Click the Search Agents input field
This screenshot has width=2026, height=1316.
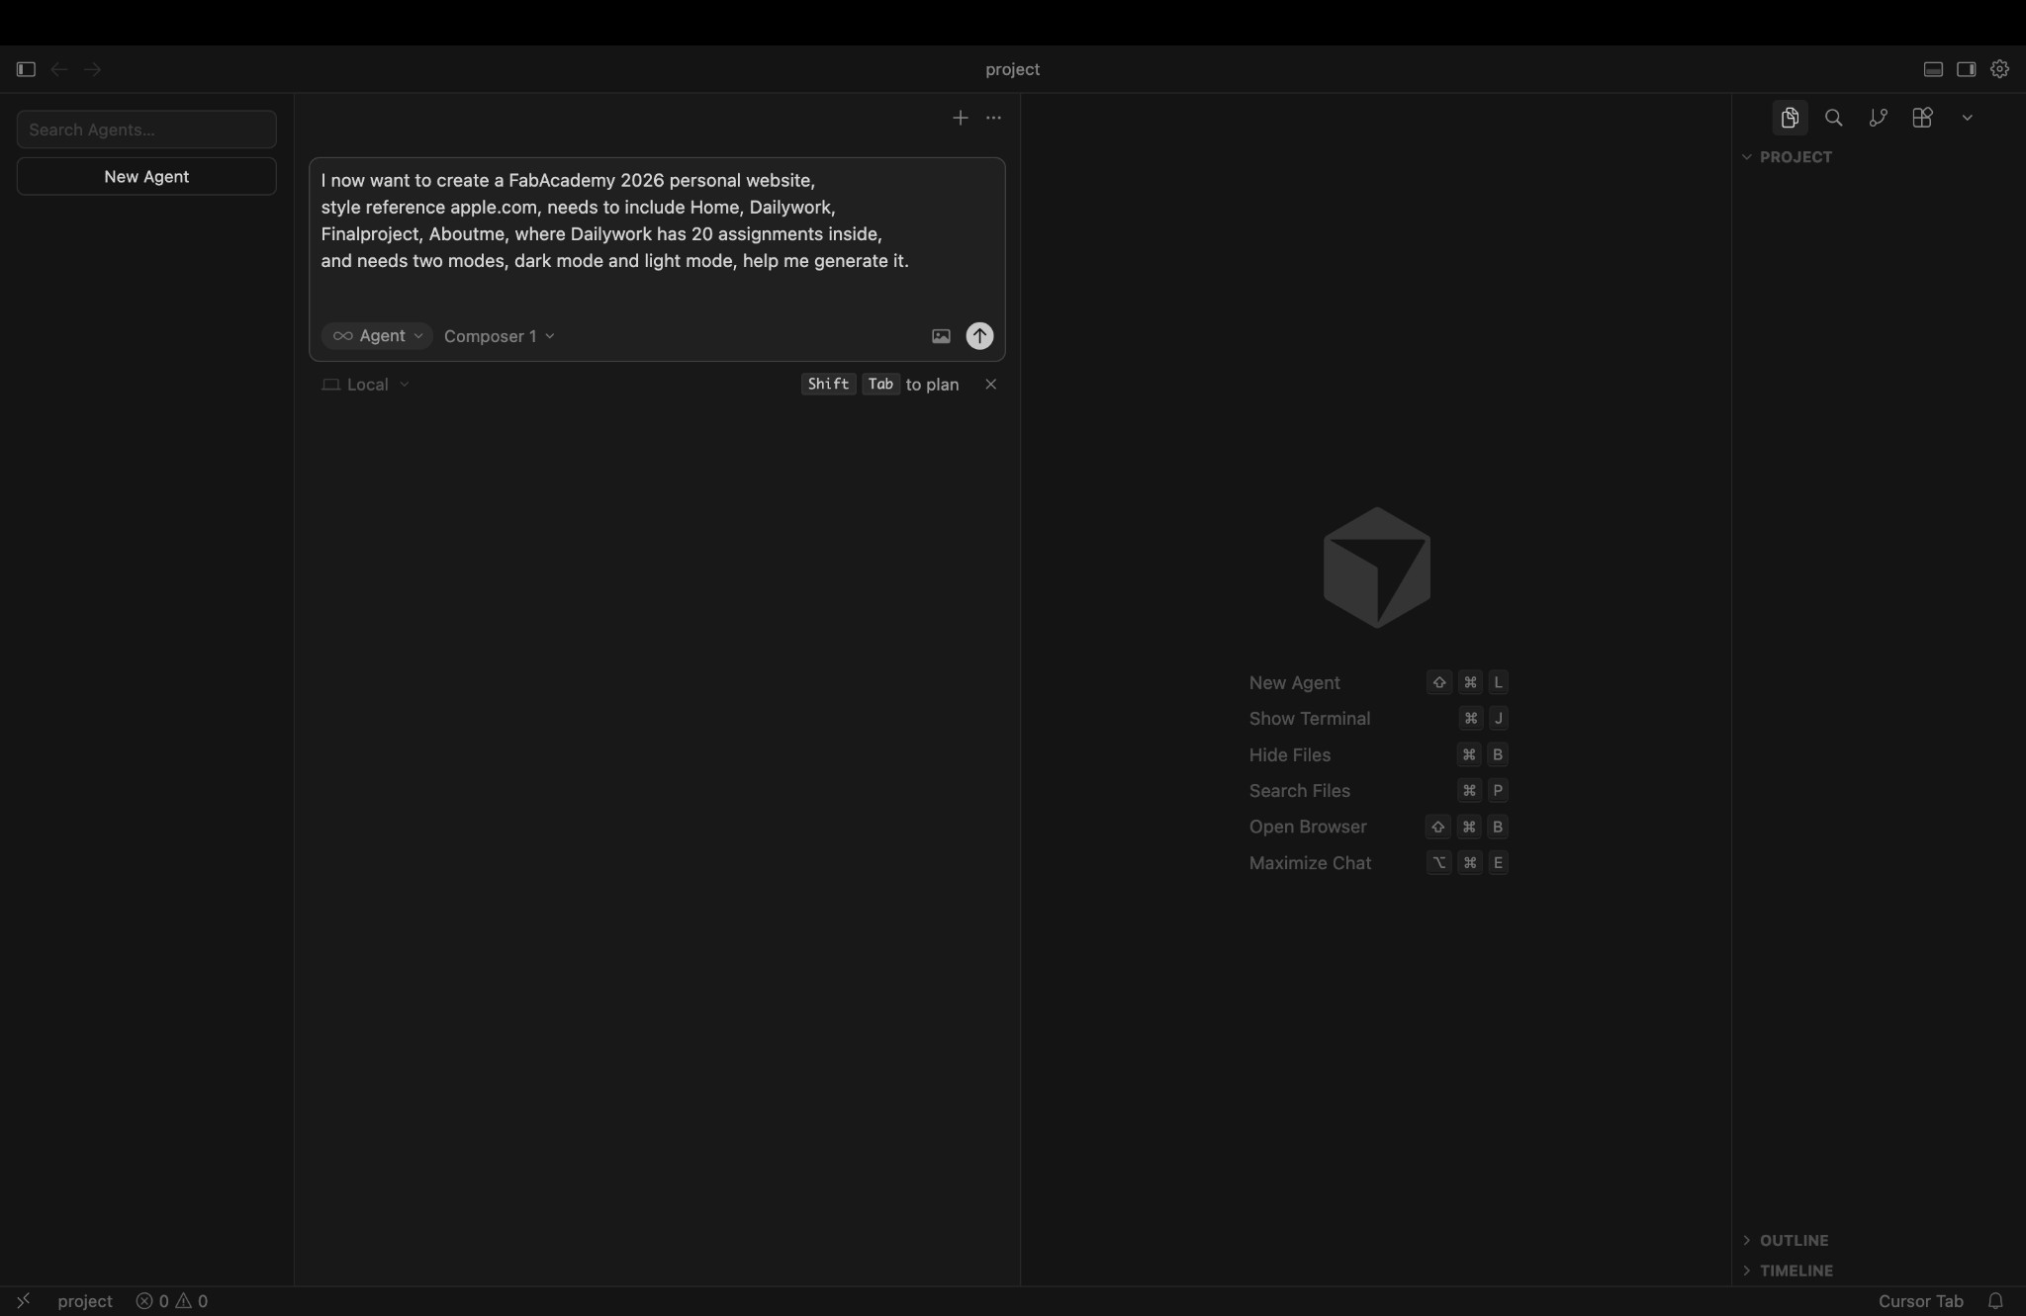coord(145,129)
